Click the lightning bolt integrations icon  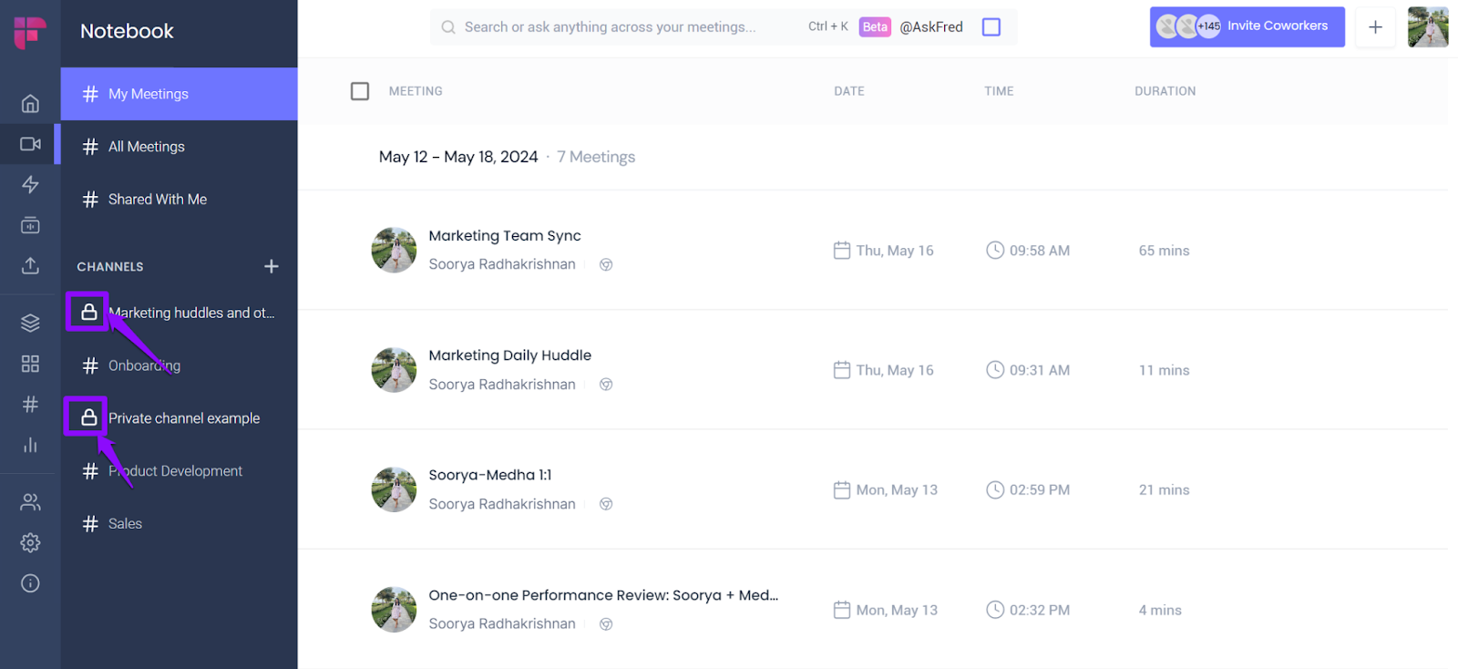point(30,184)
